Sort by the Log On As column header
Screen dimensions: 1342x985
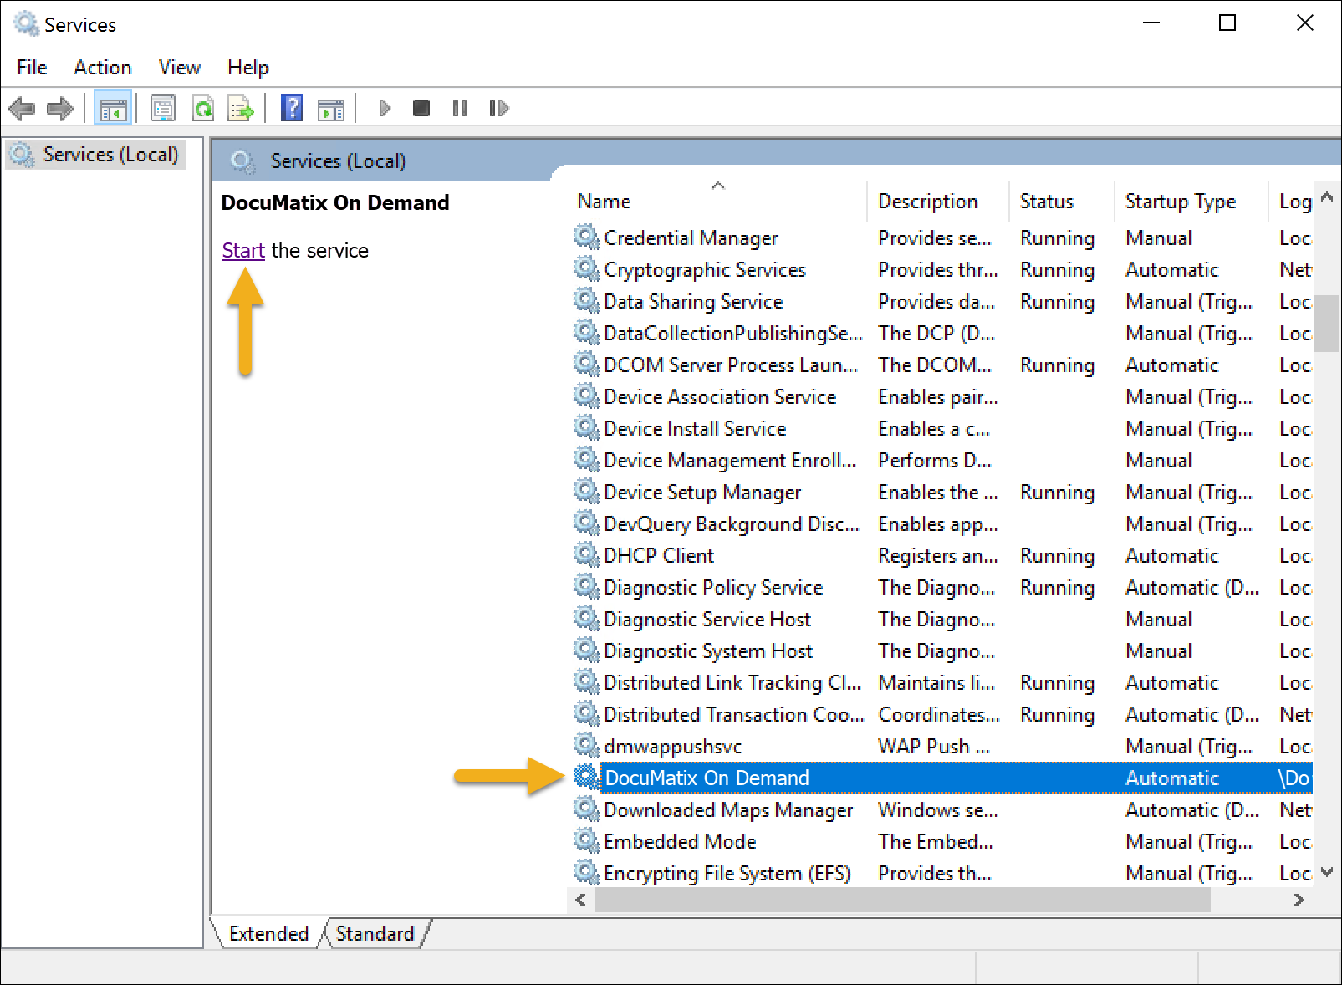[x=1292, y=202]
